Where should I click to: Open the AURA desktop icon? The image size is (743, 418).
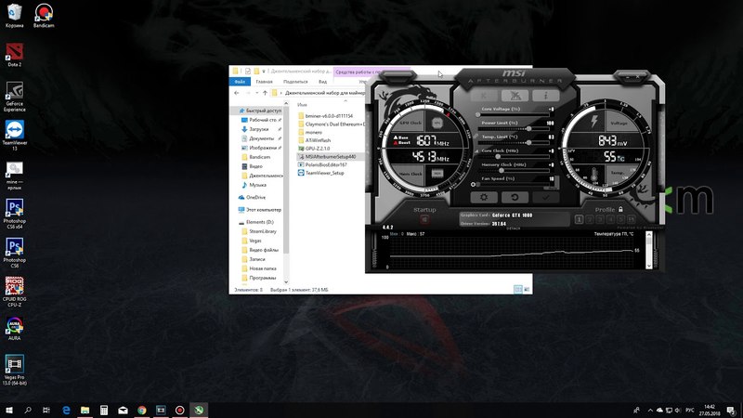click(15, 329)
